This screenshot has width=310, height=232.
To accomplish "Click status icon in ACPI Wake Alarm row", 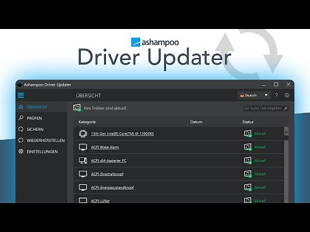I will point(247,147).
